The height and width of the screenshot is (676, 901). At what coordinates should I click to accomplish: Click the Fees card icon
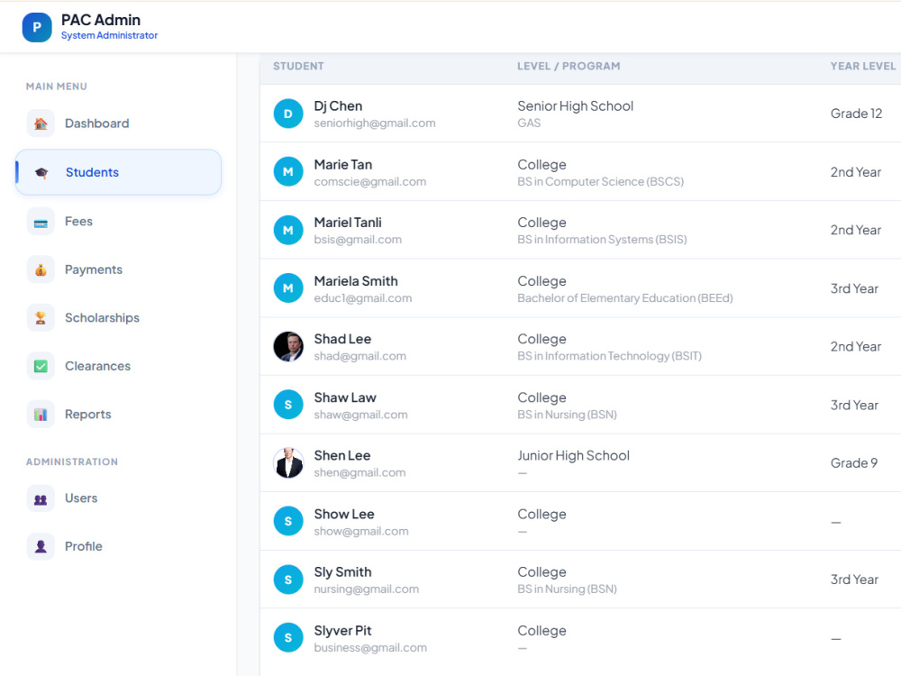click(41, 222)
